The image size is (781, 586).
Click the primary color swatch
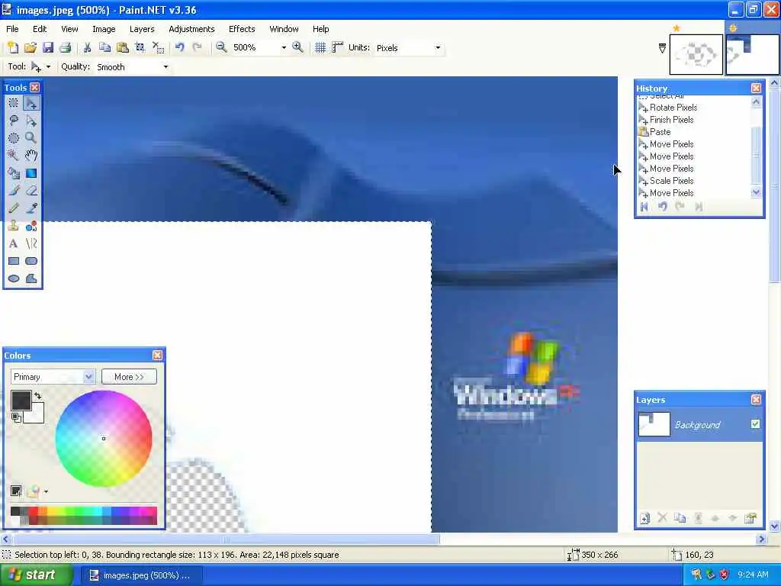pos(21,400)
